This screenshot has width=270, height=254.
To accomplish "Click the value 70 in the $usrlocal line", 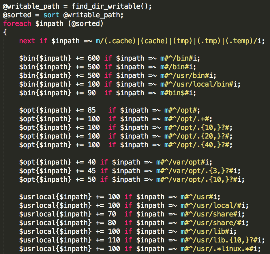I will [x=112, y=214].
